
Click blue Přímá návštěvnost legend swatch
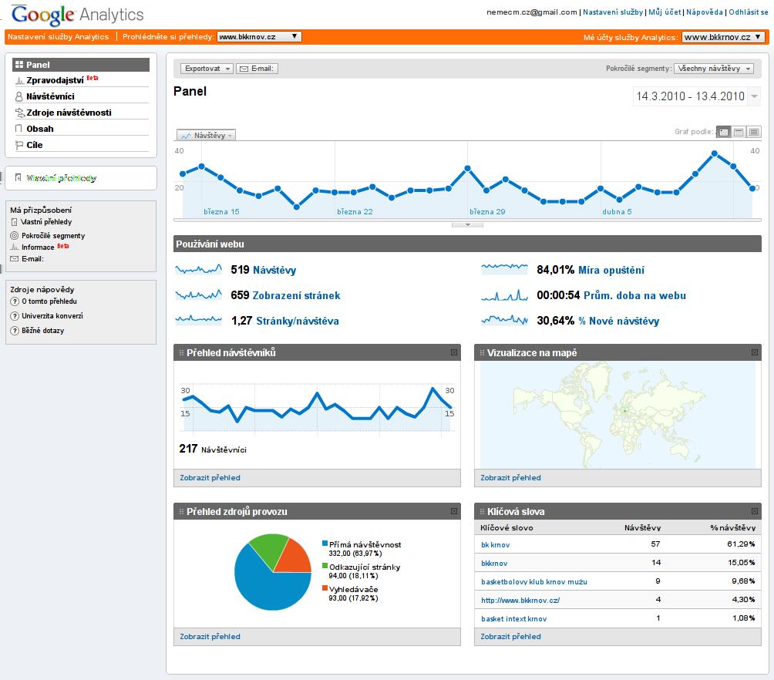(325, 544)
